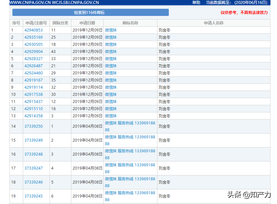This screenshot has height=204, width=277.
Task: Open registration number 37339245
Action: [x=34, y=196]
